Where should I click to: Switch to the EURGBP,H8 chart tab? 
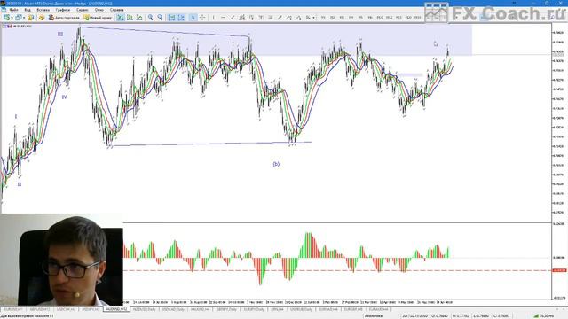[x=353, y=309]
